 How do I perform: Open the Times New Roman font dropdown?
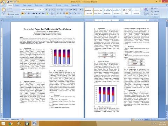coord(38,9)
